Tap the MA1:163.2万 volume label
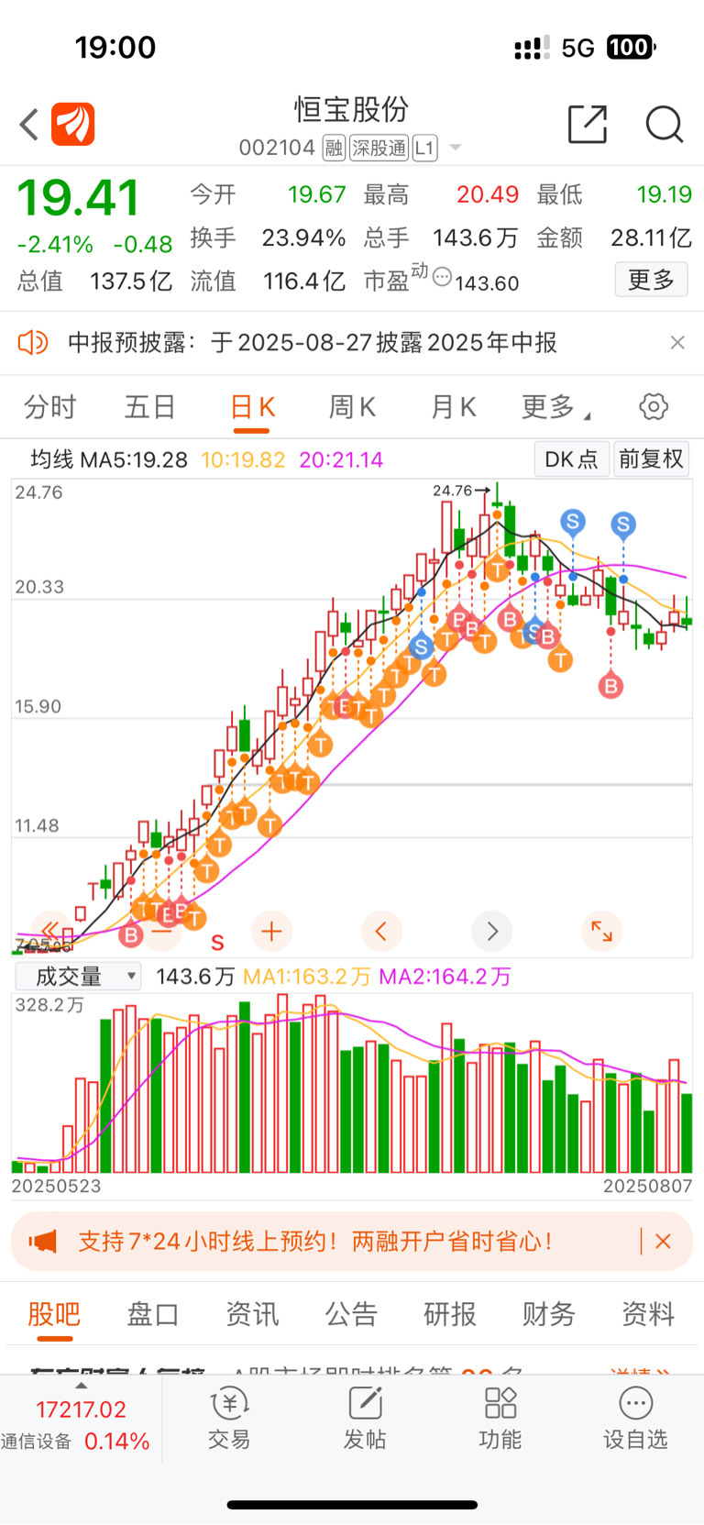Viewport: 704px width, 1525px height. [307, 977]
